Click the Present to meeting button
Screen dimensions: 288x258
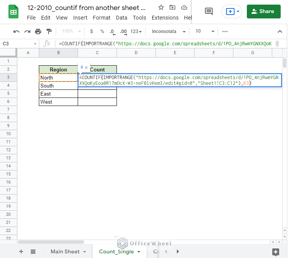[230, 12]
